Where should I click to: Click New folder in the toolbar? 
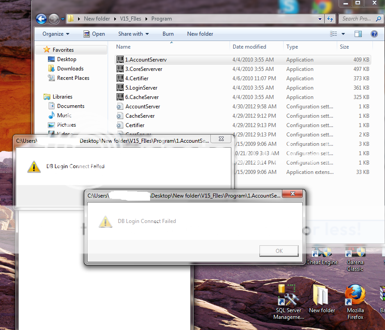point(200,34)
